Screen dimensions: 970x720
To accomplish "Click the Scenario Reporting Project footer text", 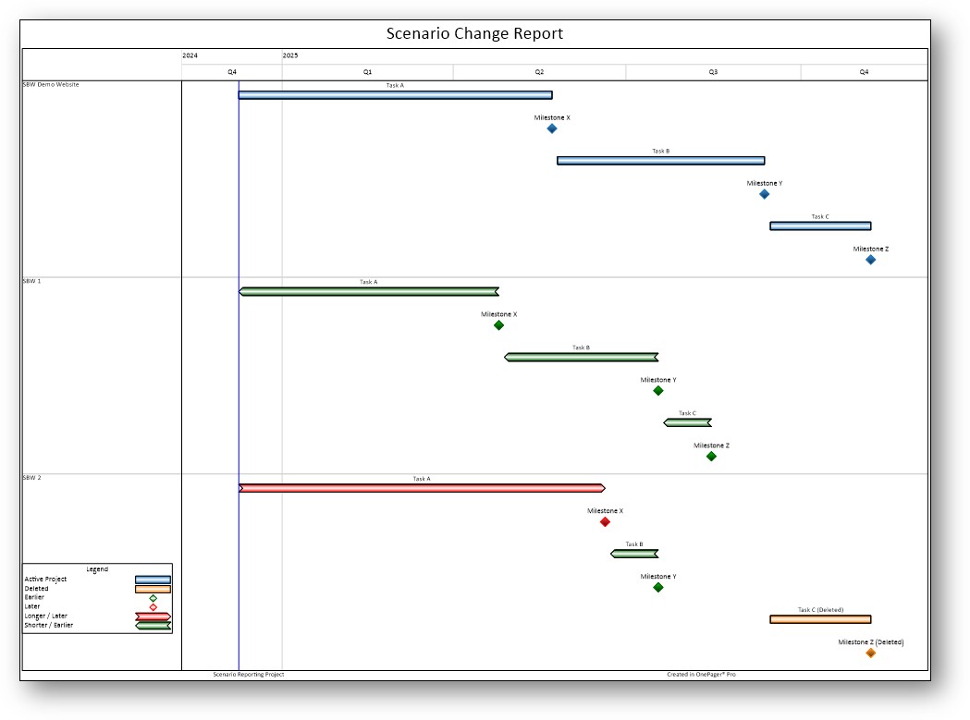I will [x=249, y=675].
